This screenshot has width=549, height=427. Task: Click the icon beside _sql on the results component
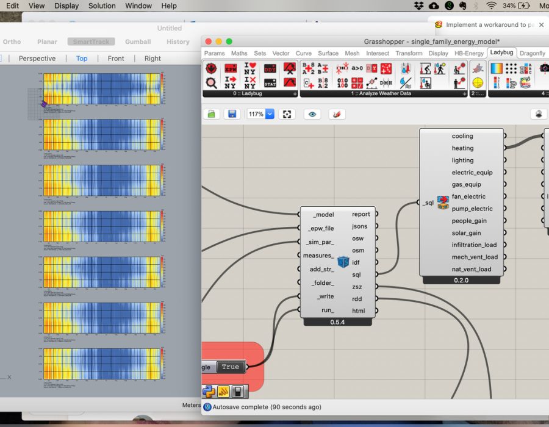[443, 203]
